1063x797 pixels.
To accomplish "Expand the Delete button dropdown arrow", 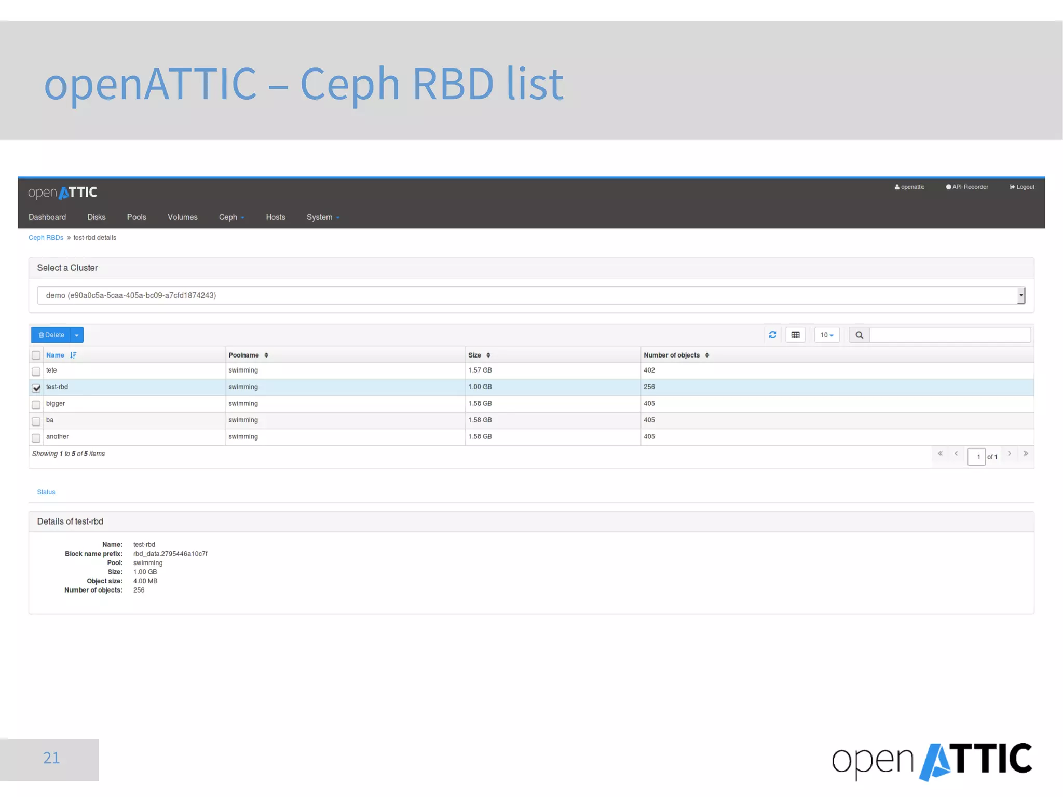I will (x=77, y=335).
